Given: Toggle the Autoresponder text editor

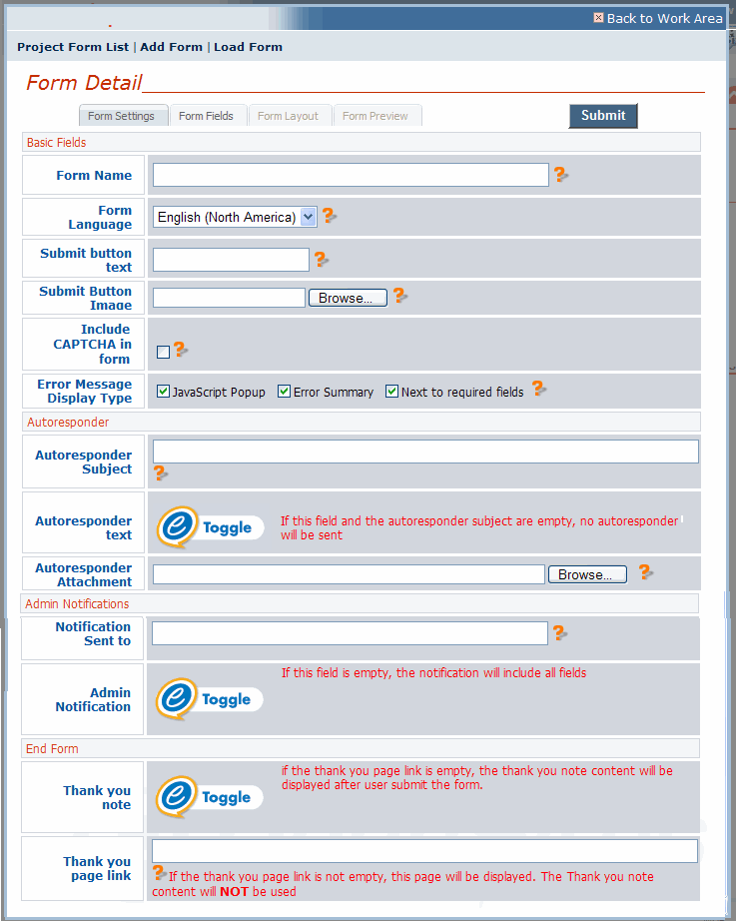Looking at the screenshot, I should pyautogui.click(x=211, y=527).
